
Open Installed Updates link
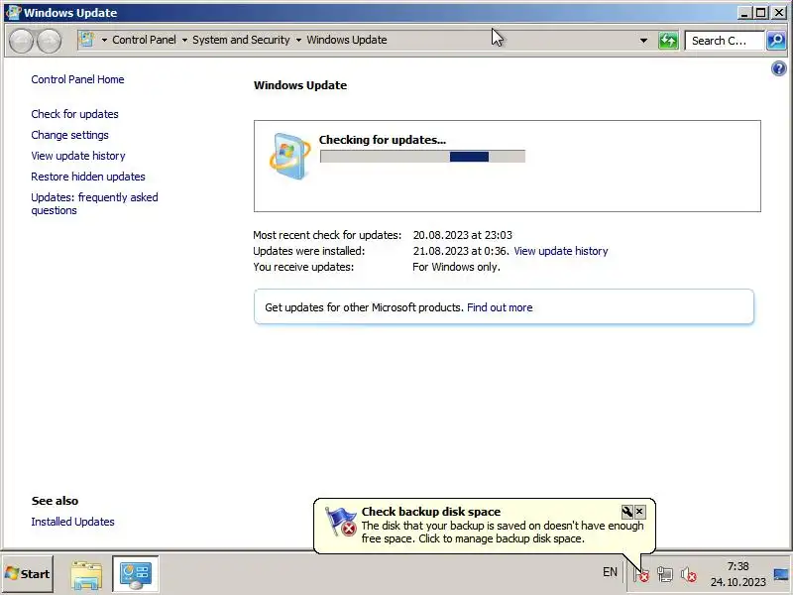click(72, 522)
